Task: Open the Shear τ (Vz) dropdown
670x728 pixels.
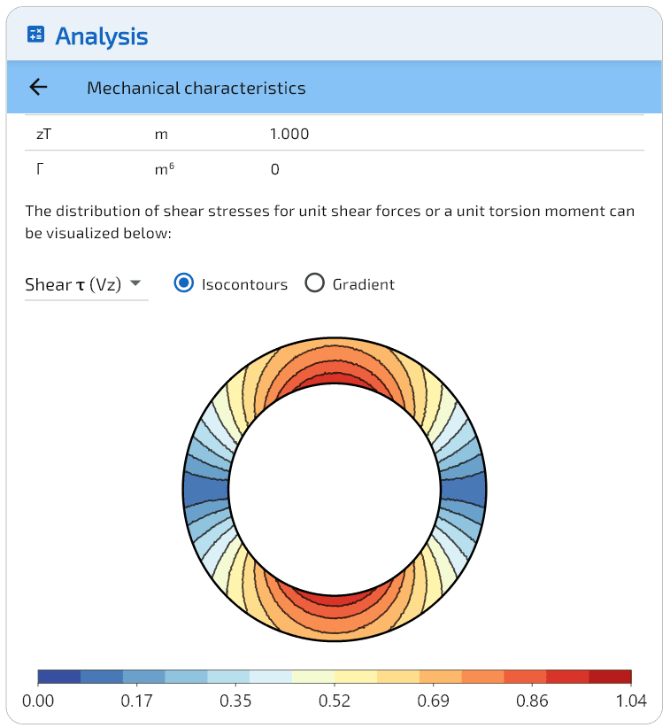Action: [86, 284]
